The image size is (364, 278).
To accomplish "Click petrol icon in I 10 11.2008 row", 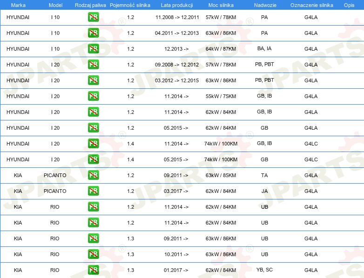I will click(93, 17).
